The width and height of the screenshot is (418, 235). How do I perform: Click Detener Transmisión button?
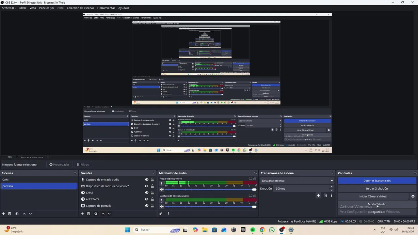pos(377,181)
